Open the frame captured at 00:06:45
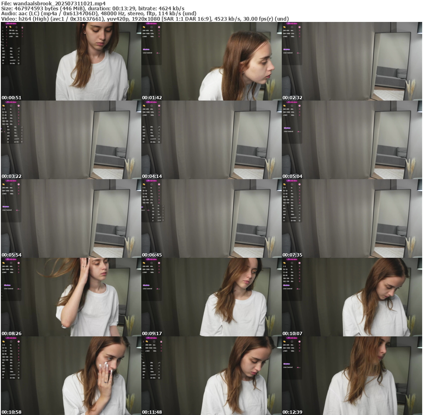 pyautogui.click(x=211, y=218)
